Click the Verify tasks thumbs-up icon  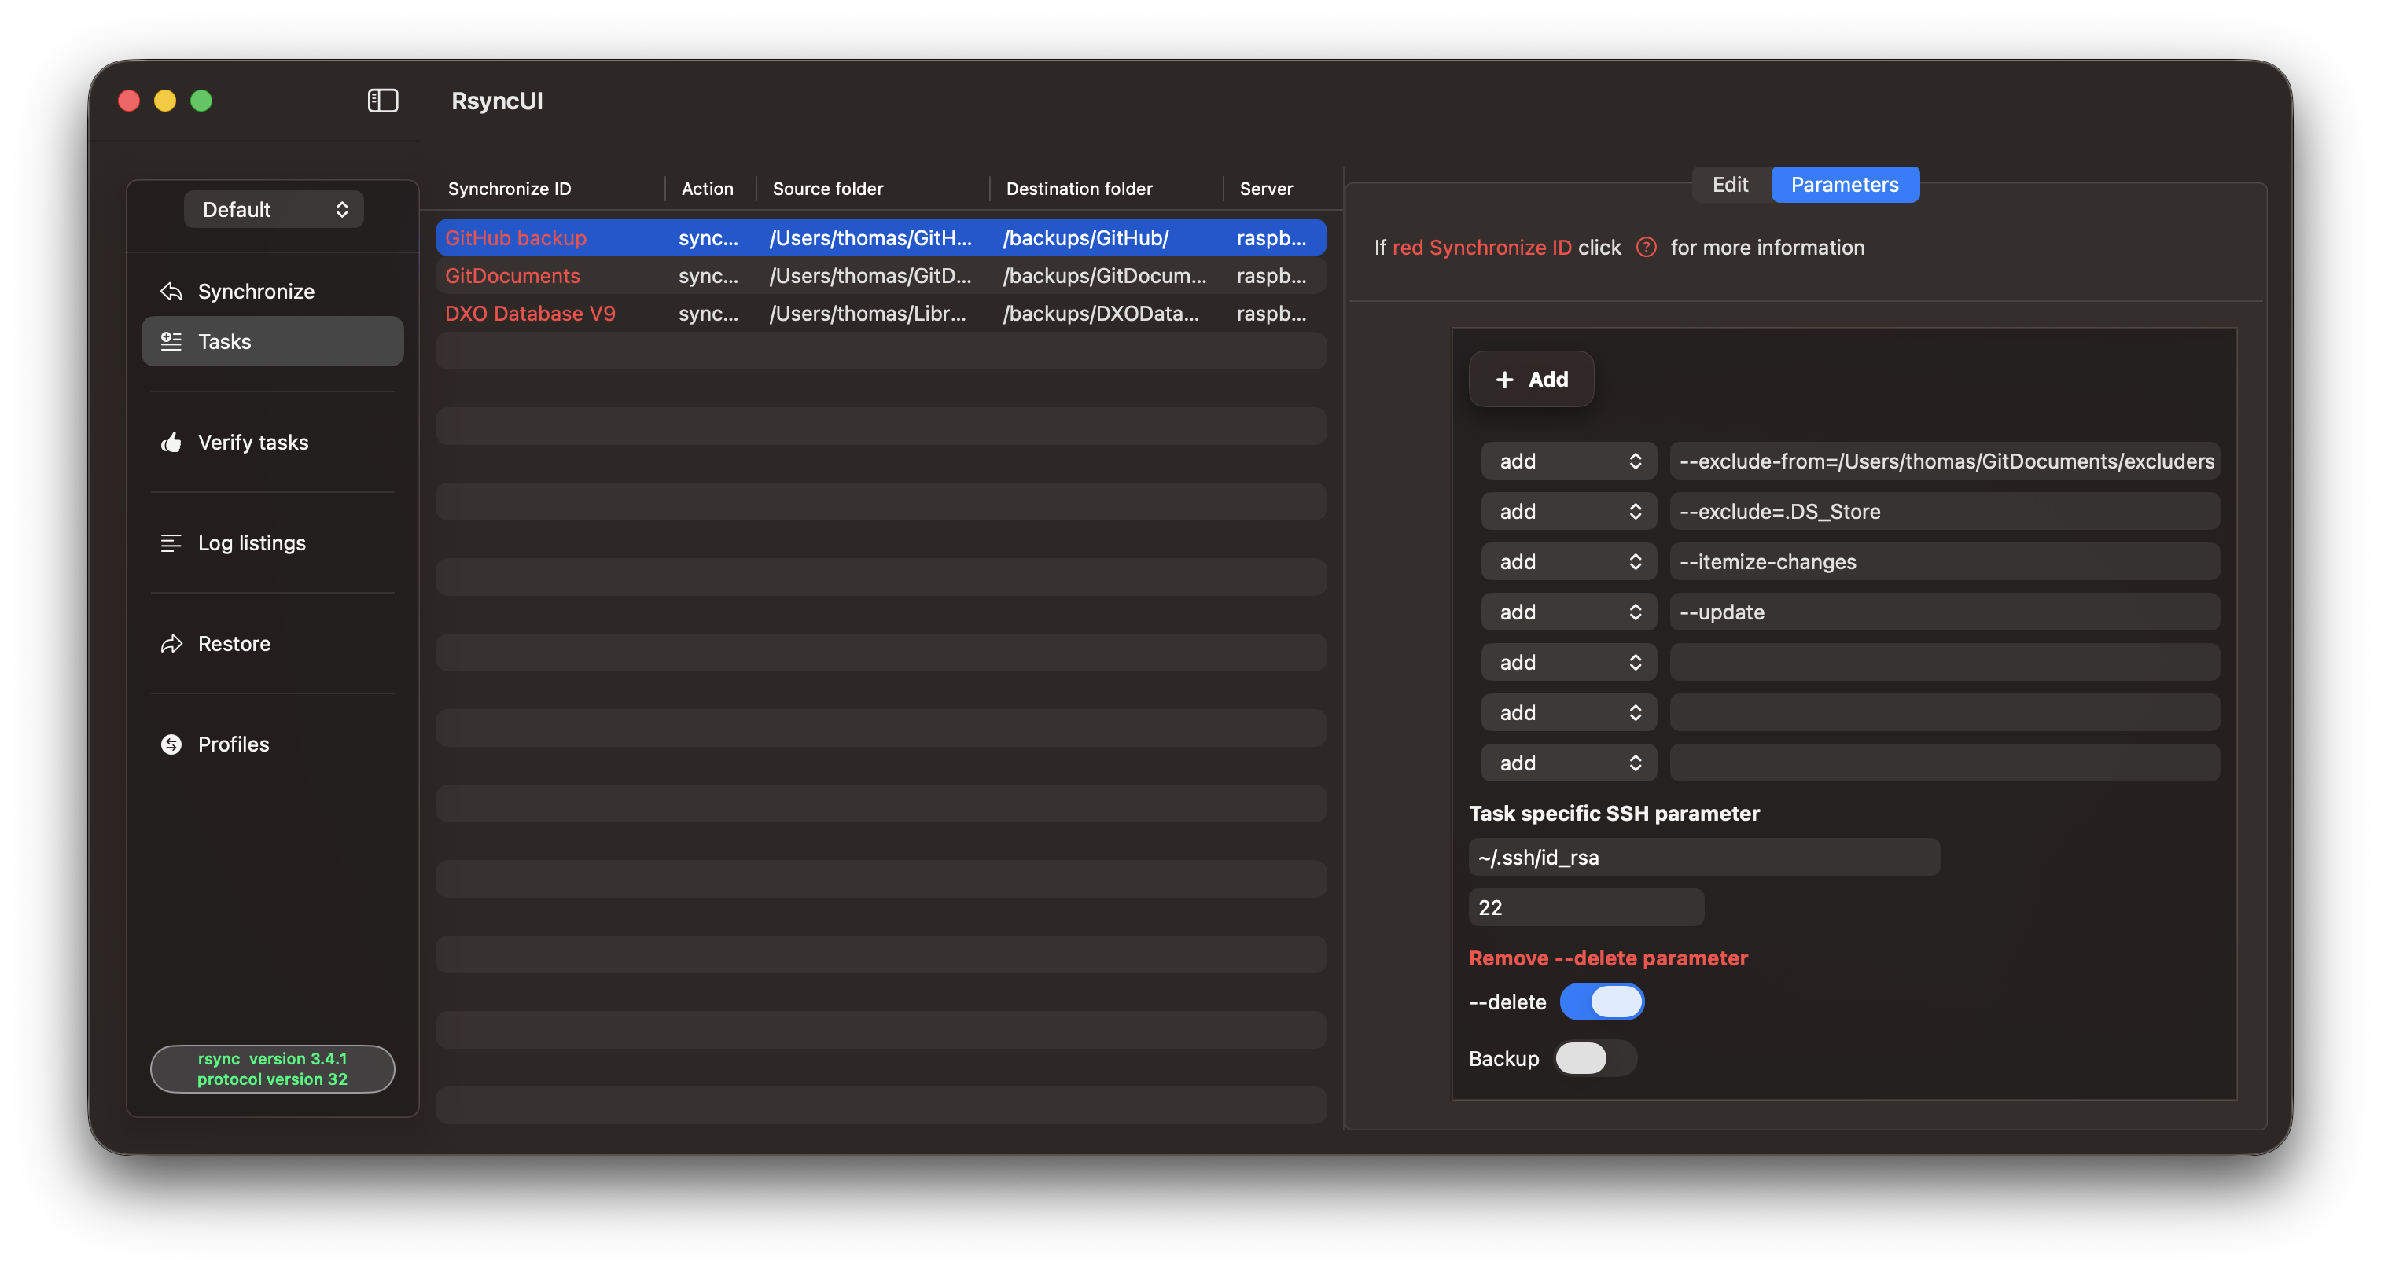(171, 442)
